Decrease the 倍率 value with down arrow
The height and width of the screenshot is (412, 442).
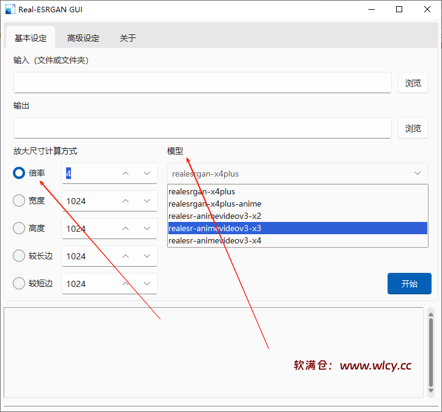[147, 173]
